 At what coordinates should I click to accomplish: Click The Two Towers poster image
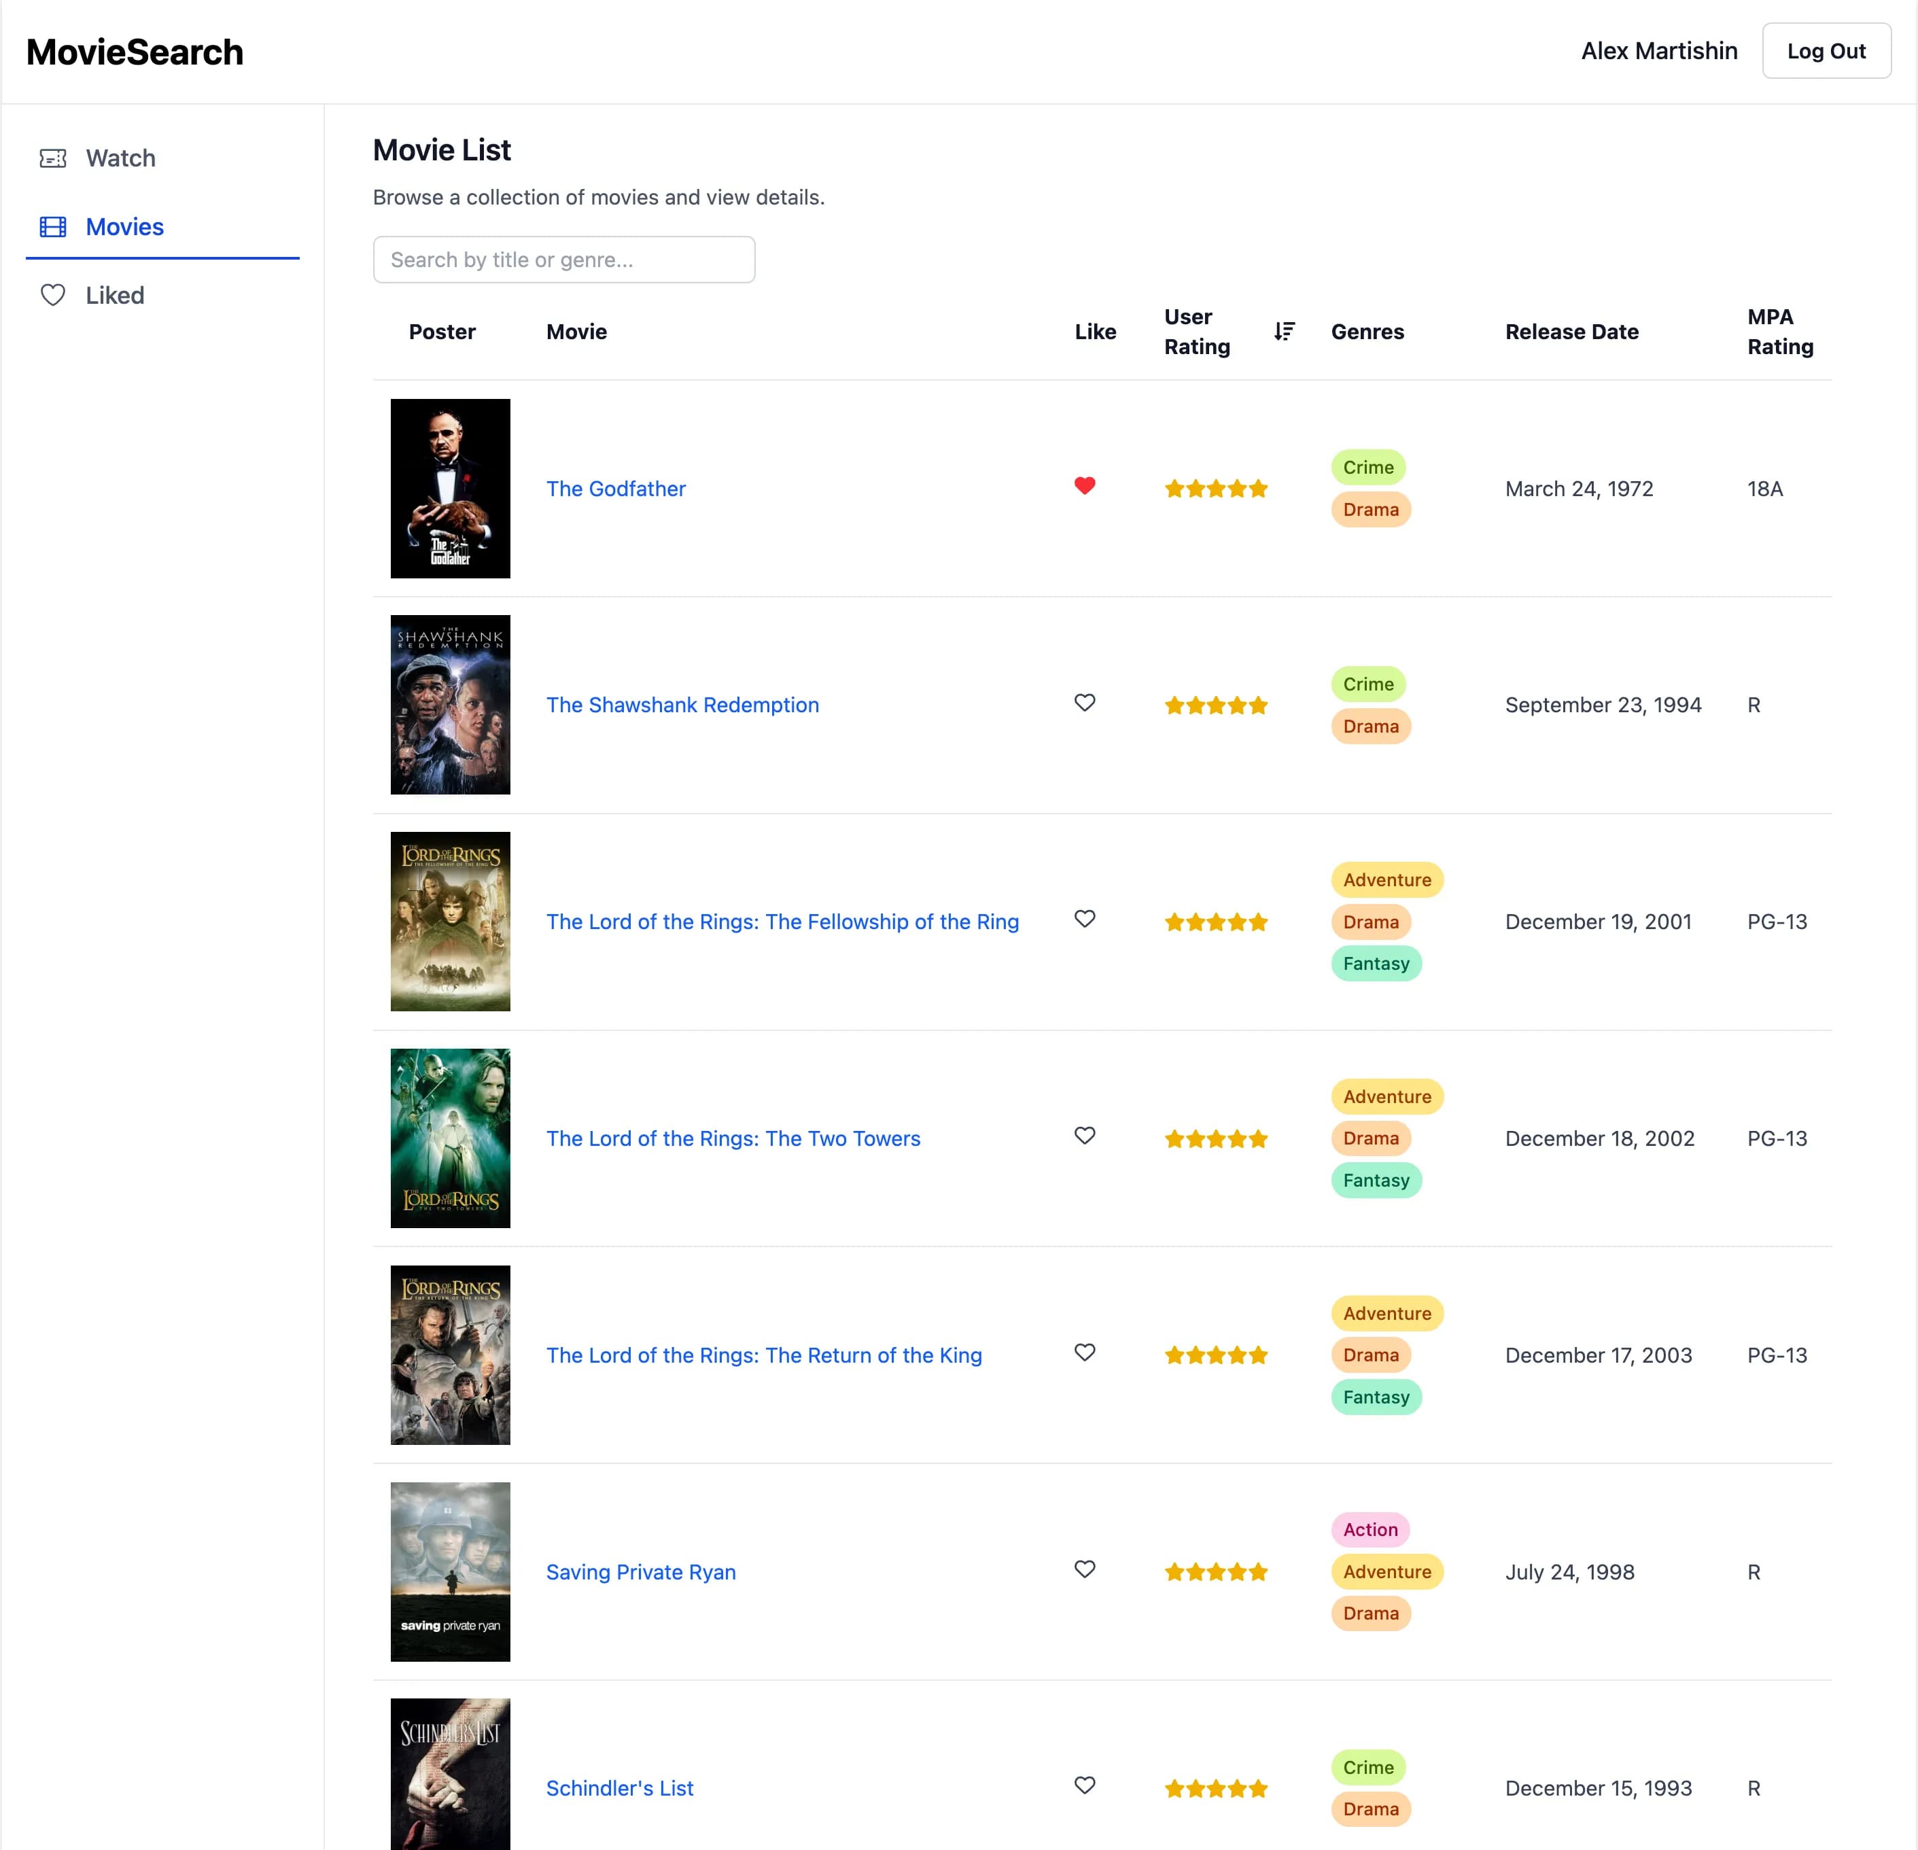(x=450, y=1138)
